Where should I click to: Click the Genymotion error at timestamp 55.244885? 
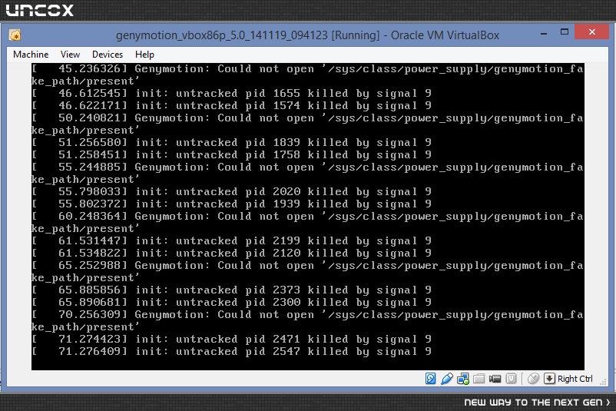(x=307, y=174)
